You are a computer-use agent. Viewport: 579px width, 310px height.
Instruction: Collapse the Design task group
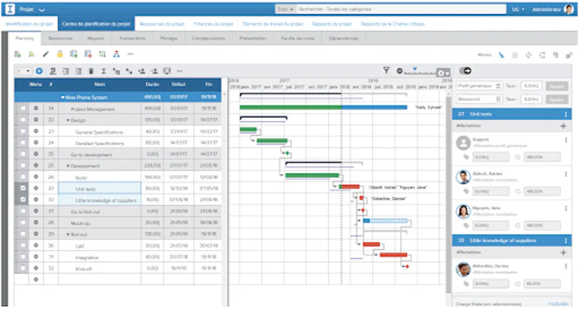68,120
